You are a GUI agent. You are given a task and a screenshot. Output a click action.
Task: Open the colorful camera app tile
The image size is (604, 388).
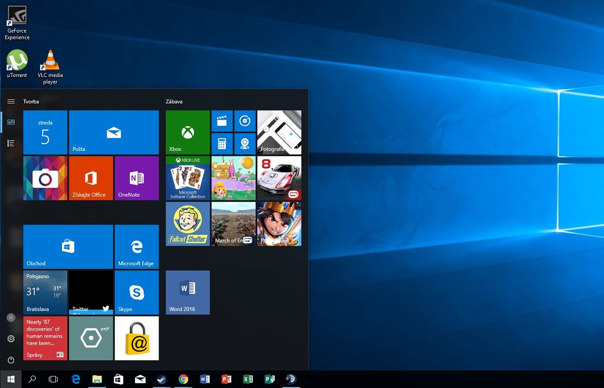(x=45, y=178)
